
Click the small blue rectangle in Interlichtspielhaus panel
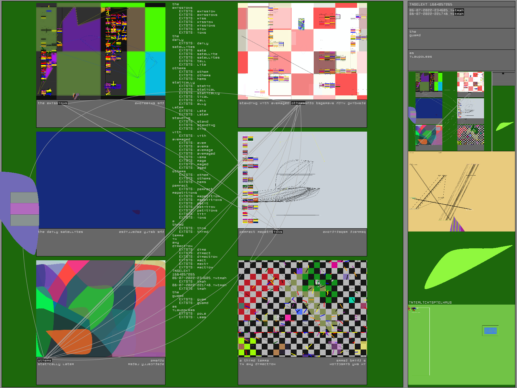(x=490, y=330)
